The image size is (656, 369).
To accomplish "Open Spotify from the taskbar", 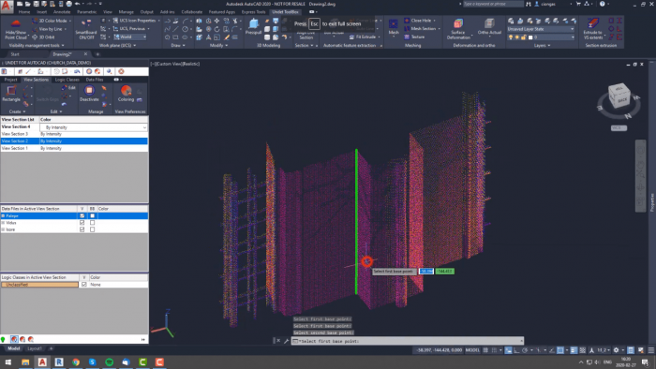I will point(110,362).
